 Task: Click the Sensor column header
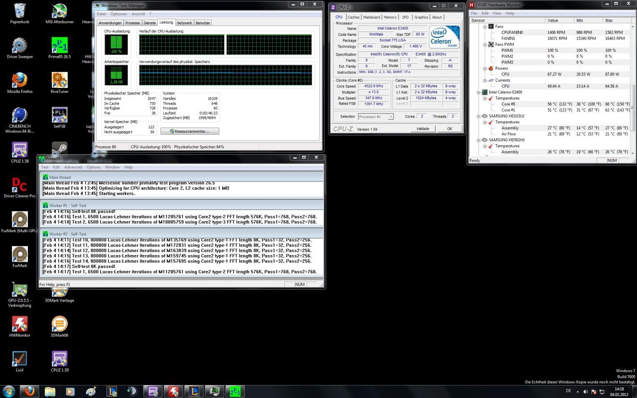coord(507,20)
